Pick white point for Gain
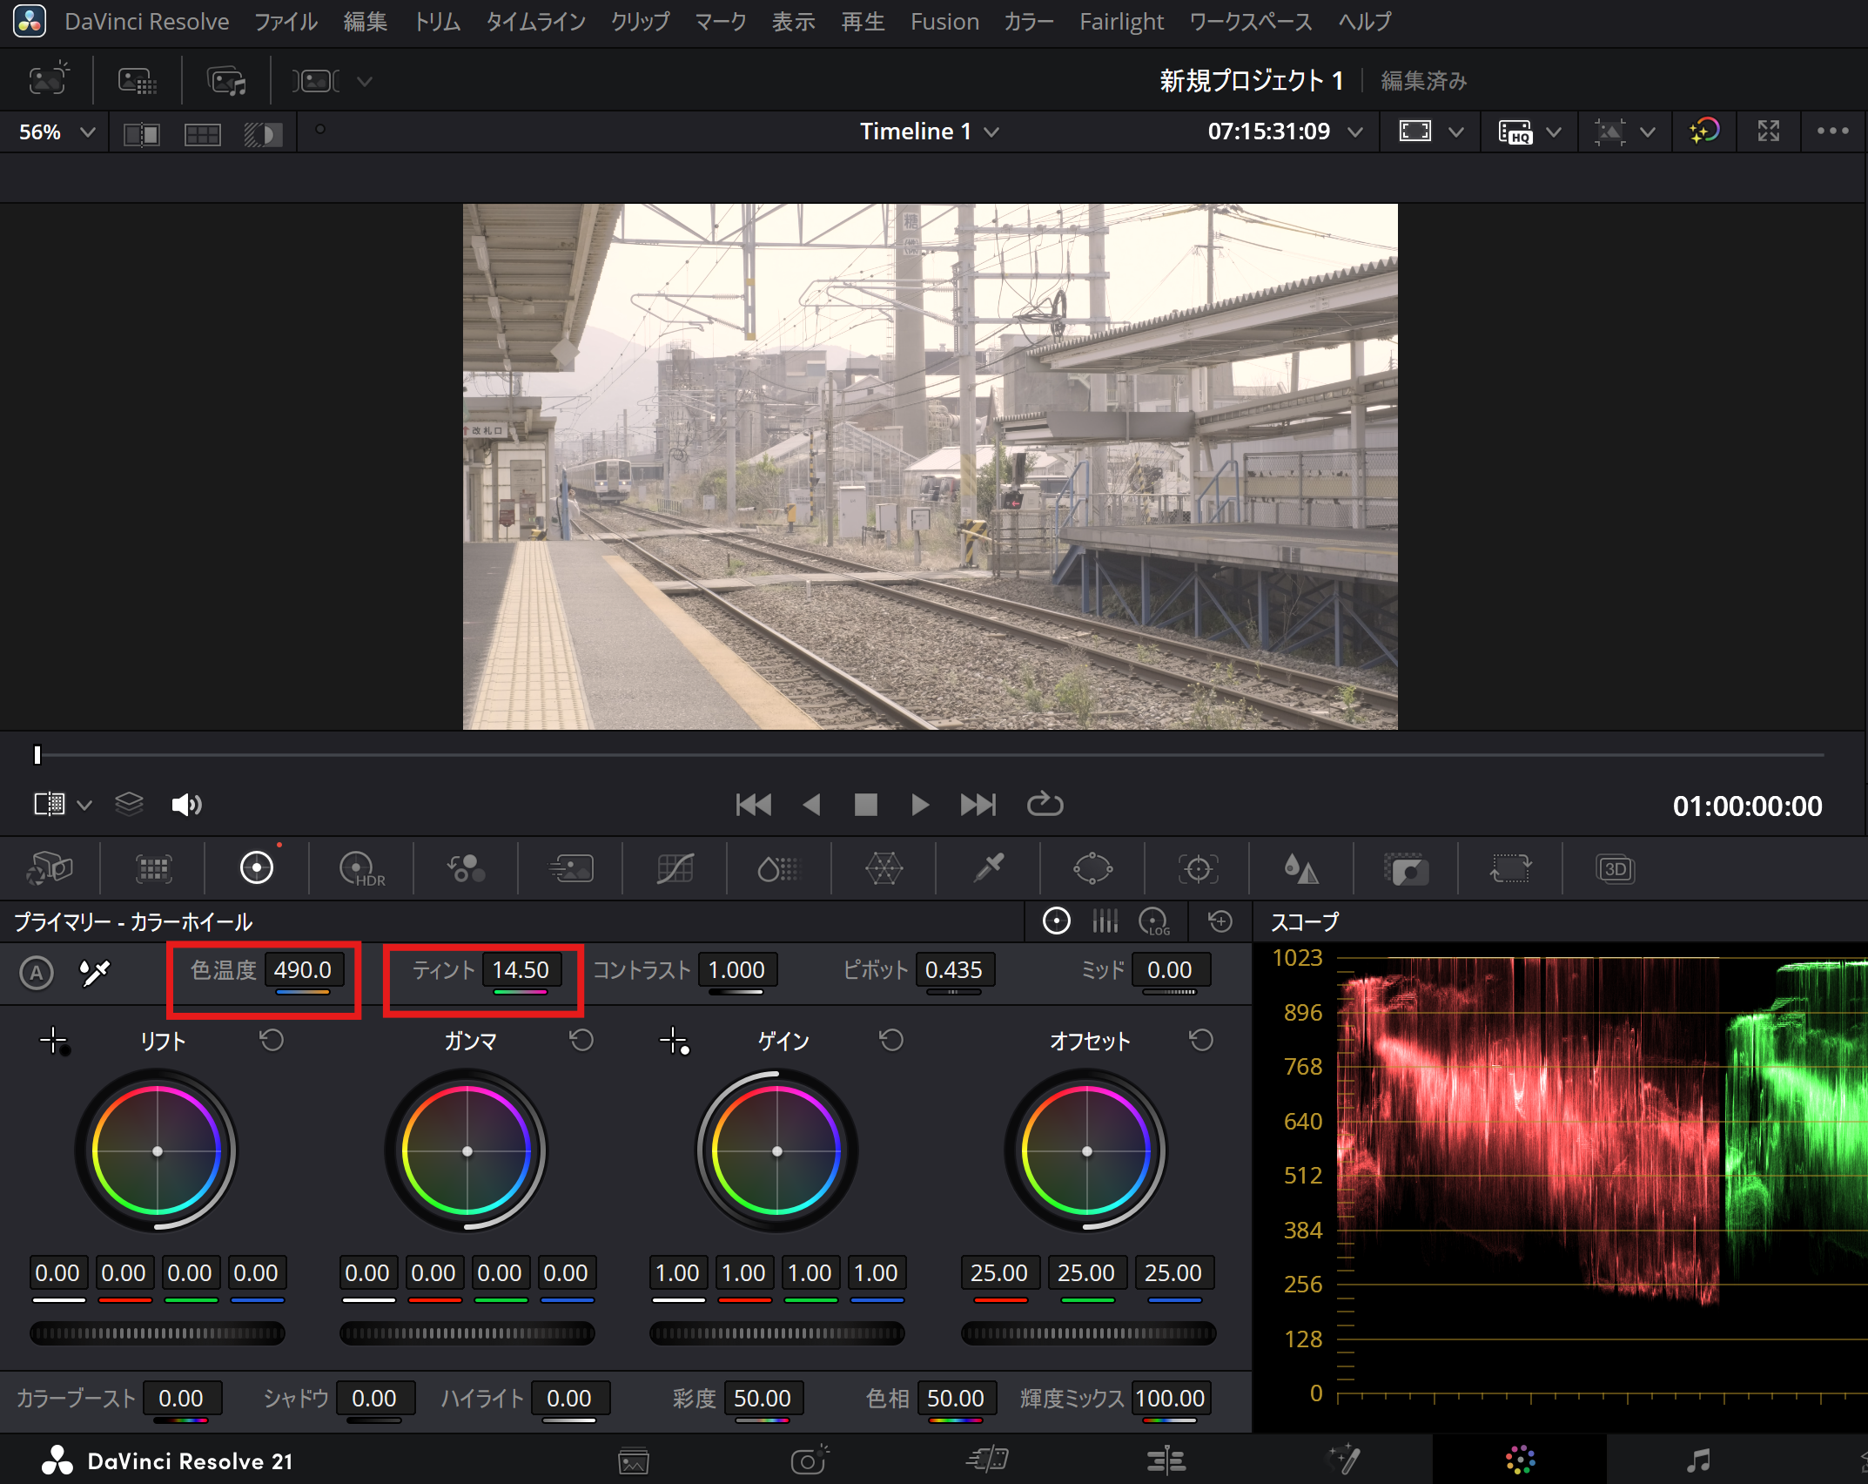The height and width of the screenshot is (1484, 1868). (675, 1041)
